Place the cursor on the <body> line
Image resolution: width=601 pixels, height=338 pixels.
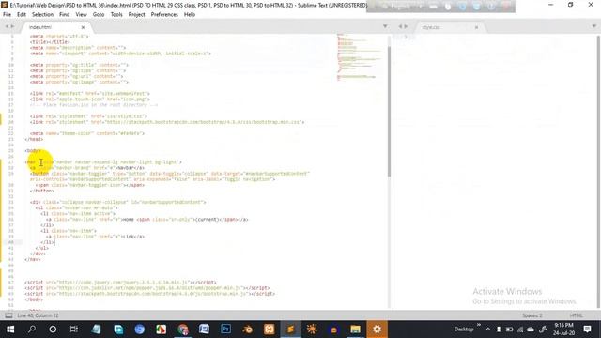point(33,150)
